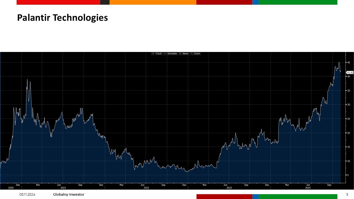Click the News icon in chart toolbar
Screen dimensions: 354x199
click(x=180, y=54)
